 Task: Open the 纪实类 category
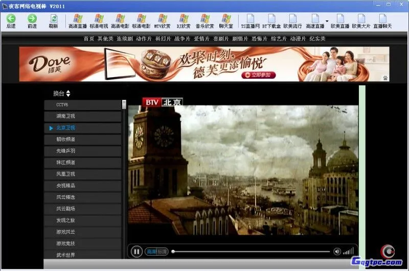[x=317, y=38]
